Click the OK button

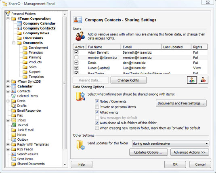[175, 164]
